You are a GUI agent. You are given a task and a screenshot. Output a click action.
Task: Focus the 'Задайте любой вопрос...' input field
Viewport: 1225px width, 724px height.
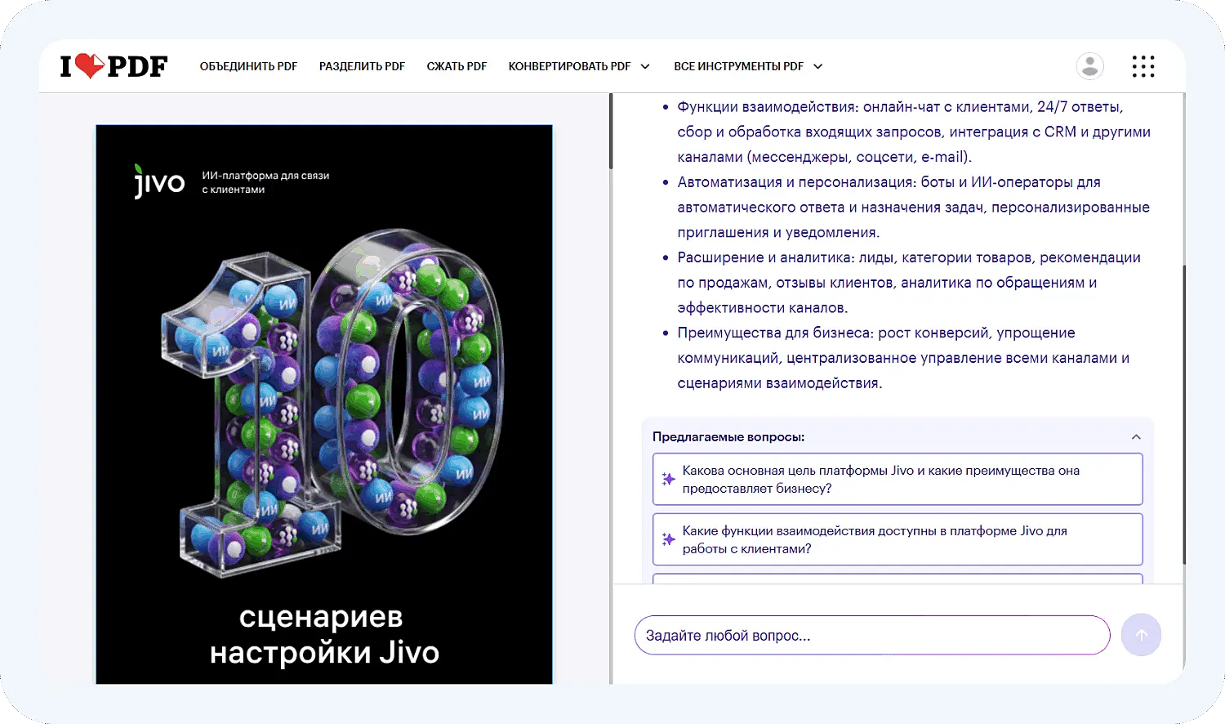click(872, 635)
